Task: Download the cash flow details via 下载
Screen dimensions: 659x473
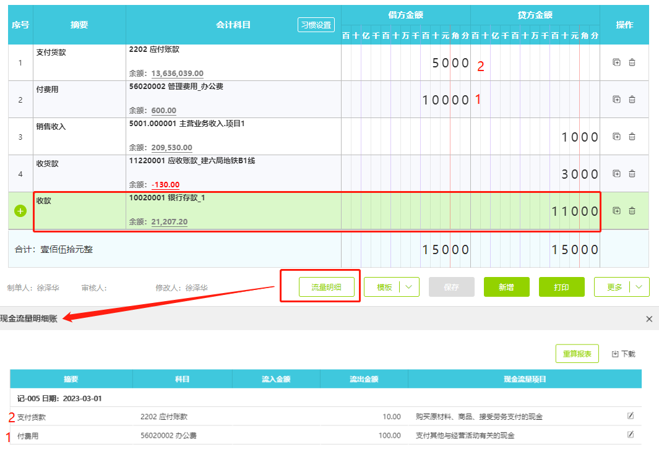Action: 624,354
